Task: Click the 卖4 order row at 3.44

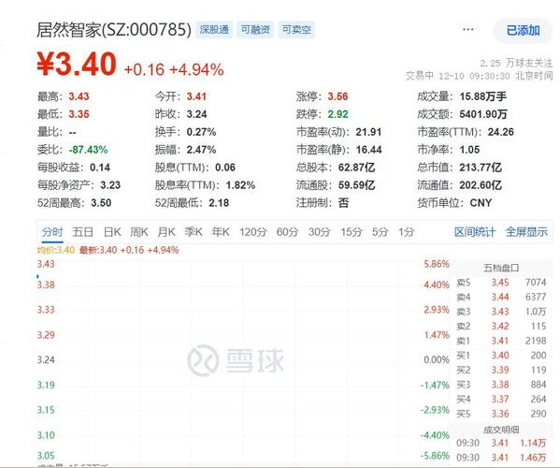Action: (501, 297)
